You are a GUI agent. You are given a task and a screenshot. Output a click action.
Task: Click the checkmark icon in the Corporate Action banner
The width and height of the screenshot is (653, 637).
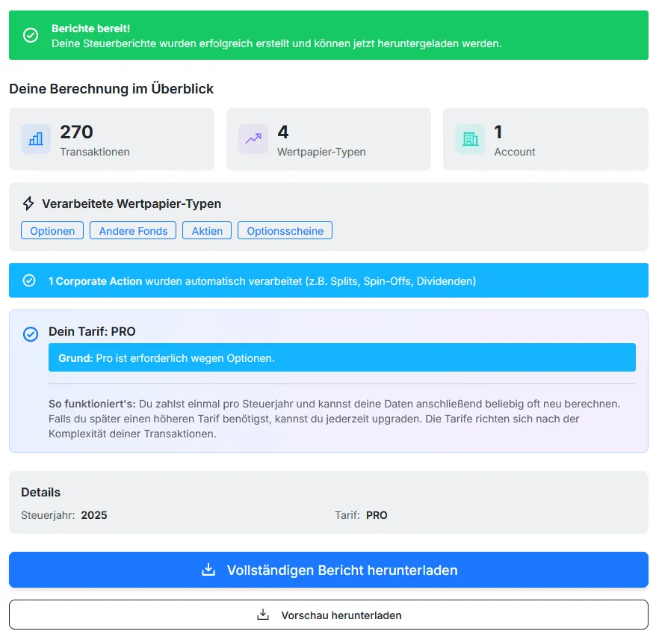(x=29, y=281)
